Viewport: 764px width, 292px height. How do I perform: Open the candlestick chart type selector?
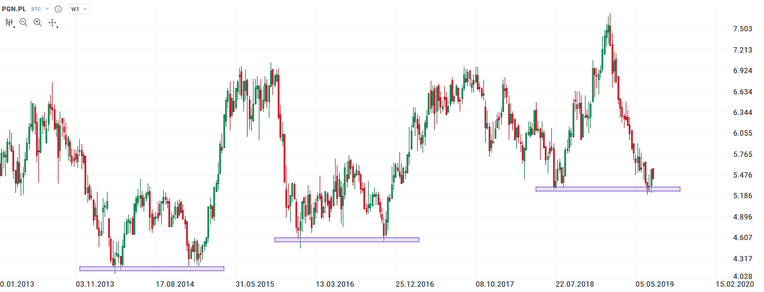pos(9,22)
